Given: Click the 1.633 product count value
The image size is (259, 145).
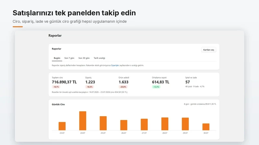Looking at the screenshot, I should click(x=123, y=82).
